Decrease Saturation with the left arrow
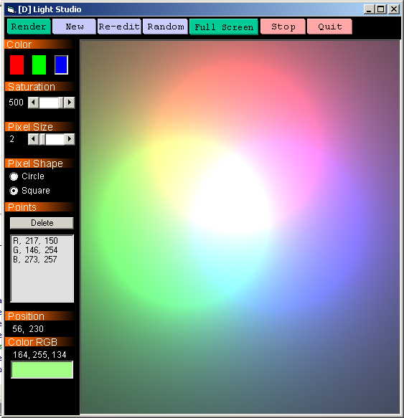Viewport: 404px width, 418px height. (33, 103)
